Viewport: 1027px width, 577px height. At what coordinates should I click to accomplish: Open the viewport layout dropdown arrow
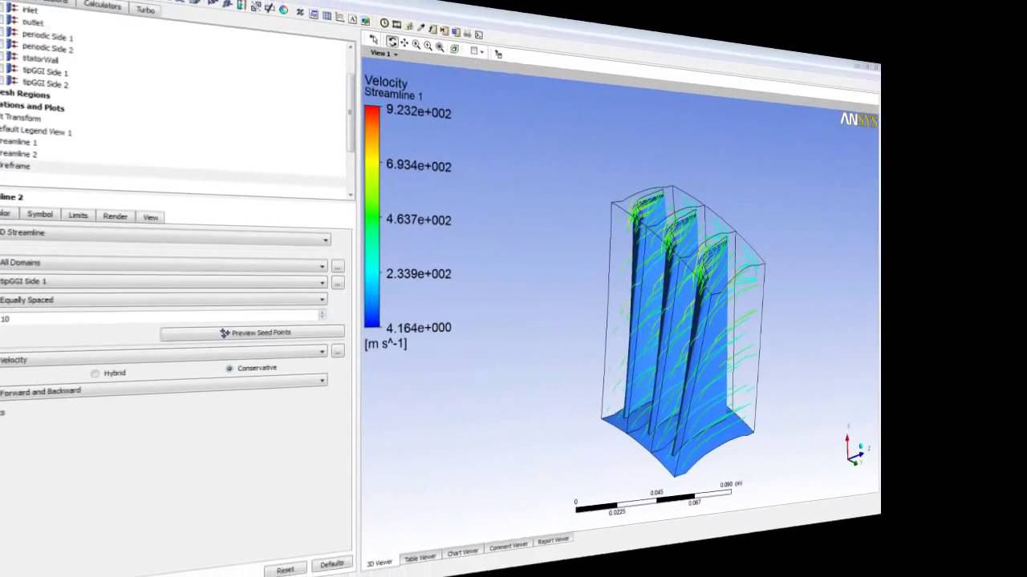(x=482, y=52)
